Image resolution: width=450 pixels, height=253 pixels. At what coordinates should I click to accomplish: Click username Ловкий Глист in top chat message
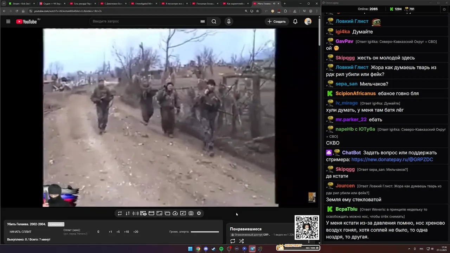click(352, 21)
